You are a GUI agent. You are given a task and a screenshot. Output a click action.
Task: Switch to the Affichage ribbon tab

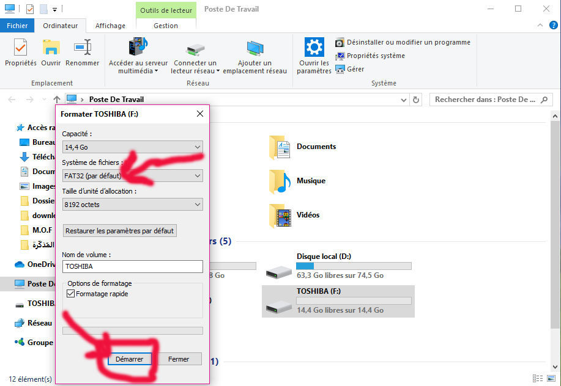pos(110,26)
